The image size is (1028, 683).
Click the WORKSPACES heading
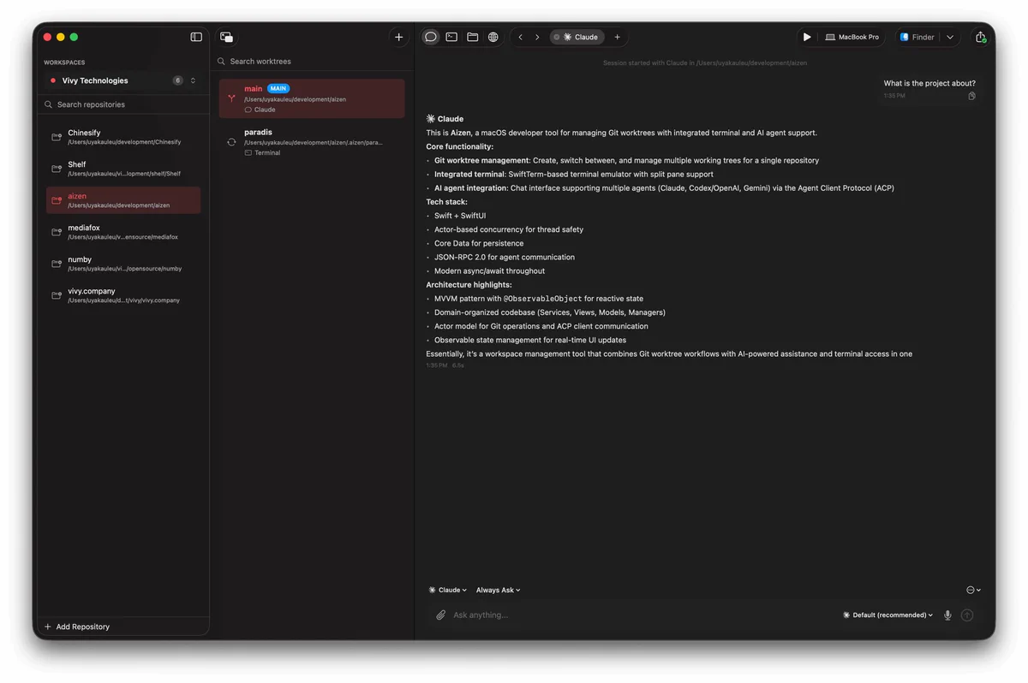[64, 62]
